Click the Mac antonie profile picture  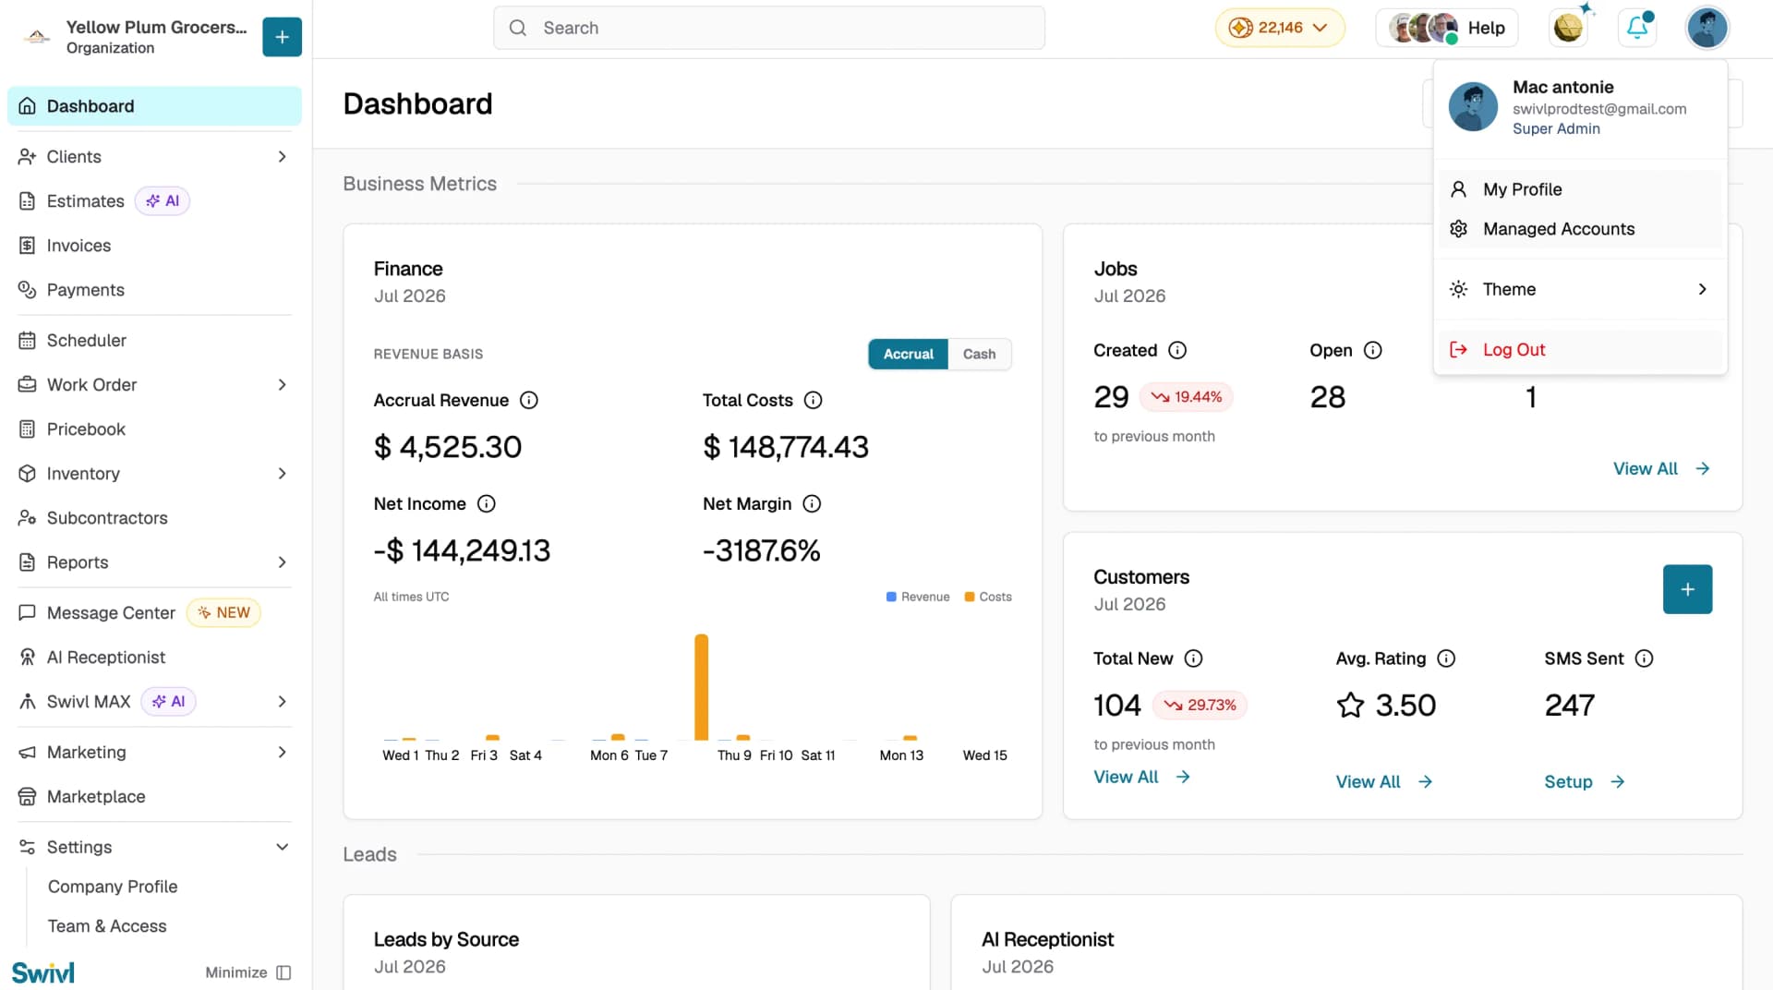[x=1473, y=106]
